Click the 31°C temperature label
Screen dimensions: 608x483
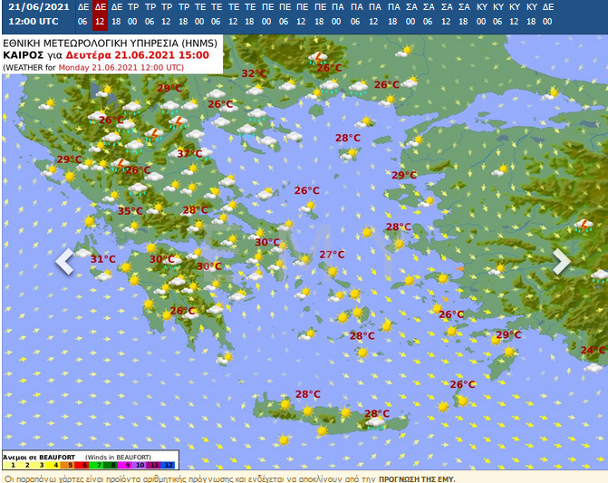click(103, 259)
